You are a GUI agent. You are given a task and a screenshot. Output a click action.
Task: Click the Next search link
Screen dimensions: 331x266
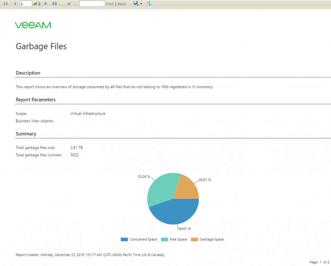(122, 4)
